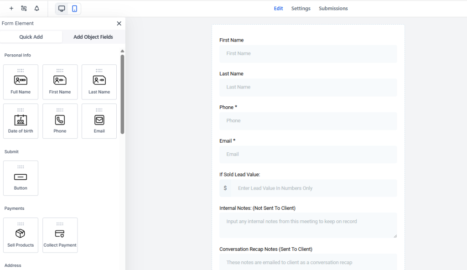This screenshot has width=467, height=270.
Task: Close the Form Element panel
Action: pos(119,23)
